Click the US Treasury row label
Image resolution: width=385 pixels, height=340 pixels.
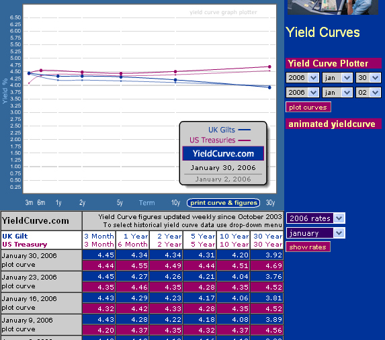tap(25, 245)
